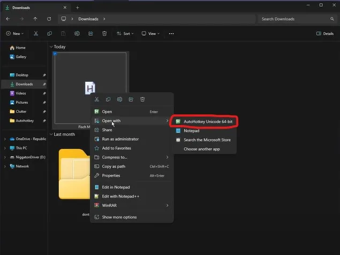Click the Share icon in the context menu

[131, 99]
